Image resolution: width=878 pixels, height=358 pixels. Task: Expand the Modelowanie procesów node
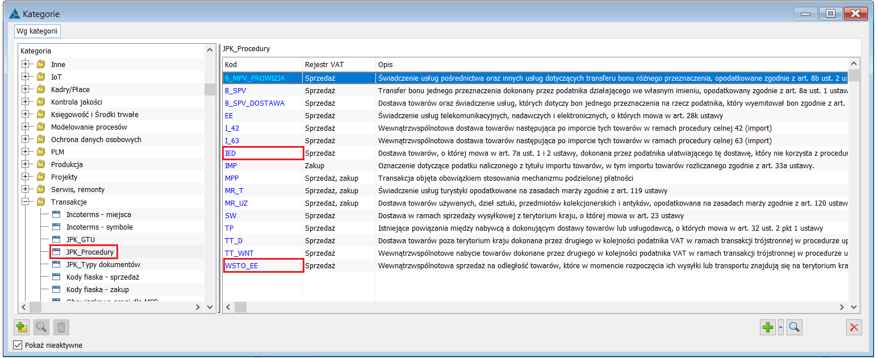click(25, 127)
